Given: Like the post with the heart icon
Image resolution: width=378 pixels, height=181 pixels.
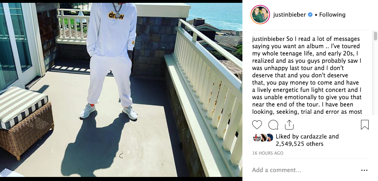Looking at the screenshot, I should (x=257, y=125).
